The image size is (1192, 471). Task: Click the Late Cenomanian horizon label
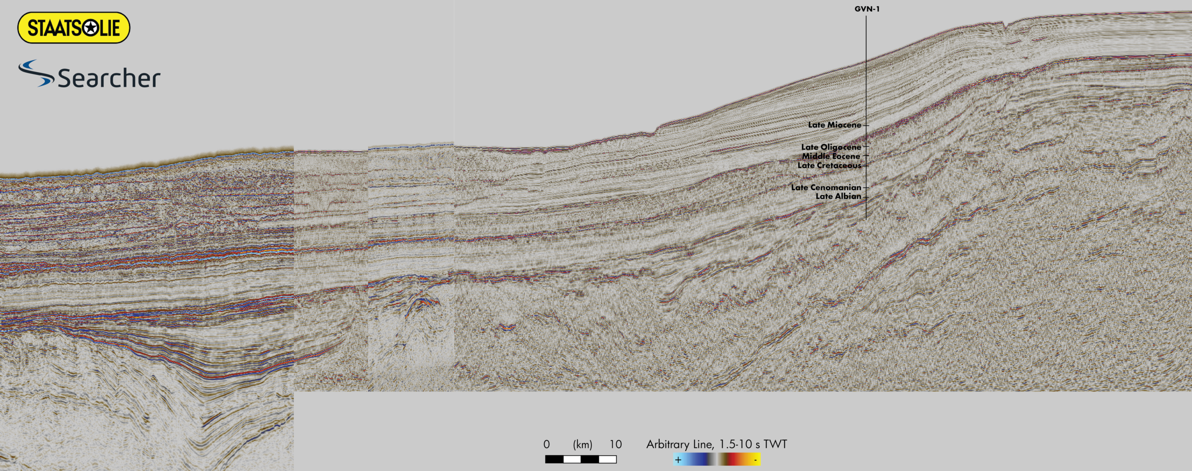click(826, 187)
